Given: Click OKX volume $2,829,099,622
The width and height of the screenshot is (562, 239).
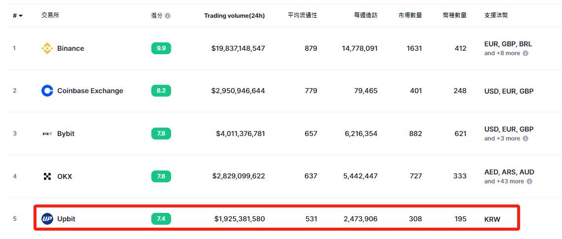Looking at the screenshot, I should (x=239, y=176).
